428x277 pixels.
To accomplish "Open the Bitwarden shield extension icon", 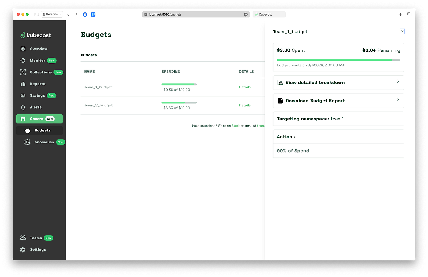I will 93,14.
